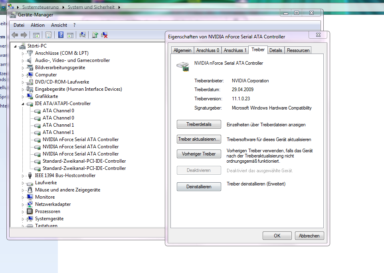Click the blue Help question-mark toolbar icon
The image size is (384, 273).
pos(61,35)
